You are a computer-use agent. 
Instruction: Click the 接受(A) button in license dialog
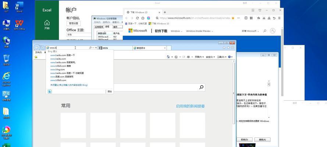(x=263, y=140)
